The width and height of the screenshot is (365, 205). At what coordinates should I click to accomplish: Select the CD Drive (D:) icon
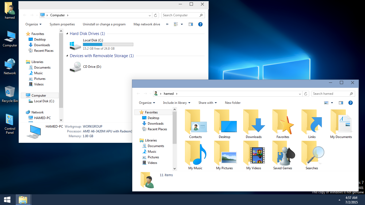75,67
